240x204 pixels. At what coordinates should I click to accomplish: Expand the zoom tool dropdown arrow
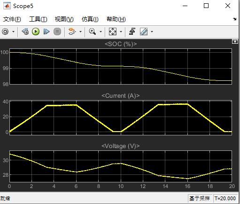coord(101,32)
